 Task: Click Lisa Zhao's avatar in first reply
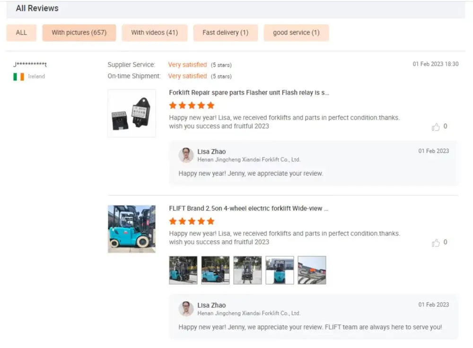[186, 155]
